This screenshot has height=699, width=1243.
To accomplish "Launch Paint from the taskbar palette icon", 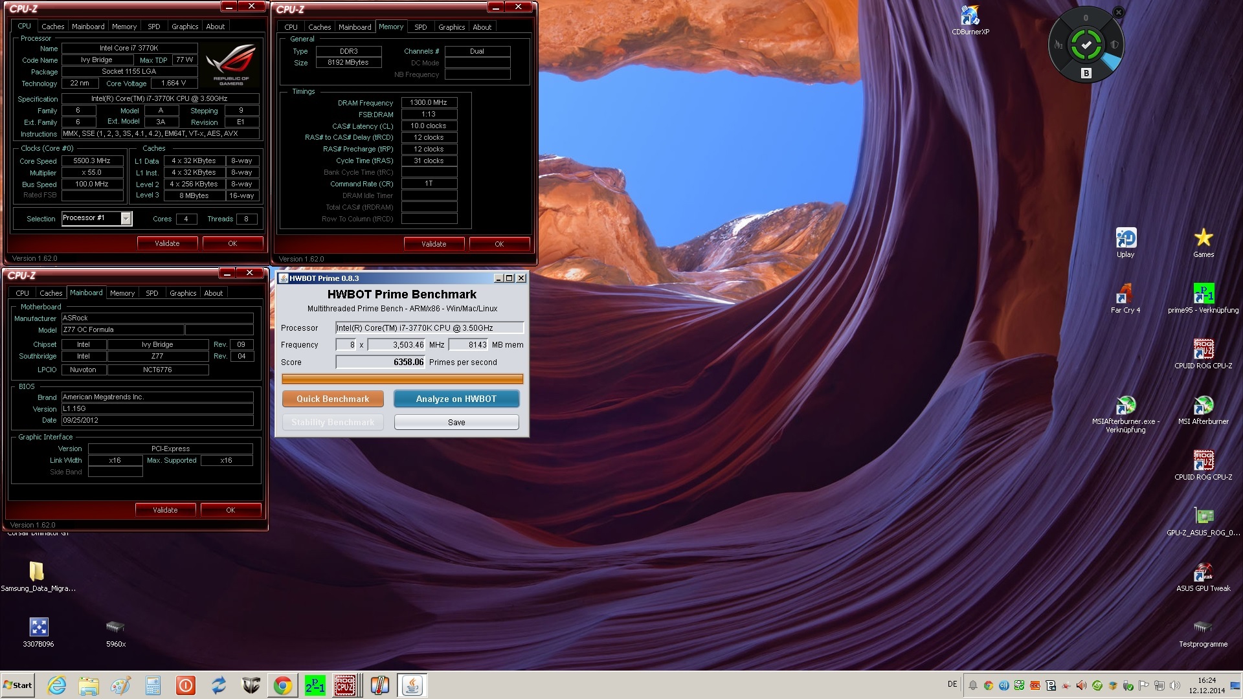I will (x=121, y=685).
